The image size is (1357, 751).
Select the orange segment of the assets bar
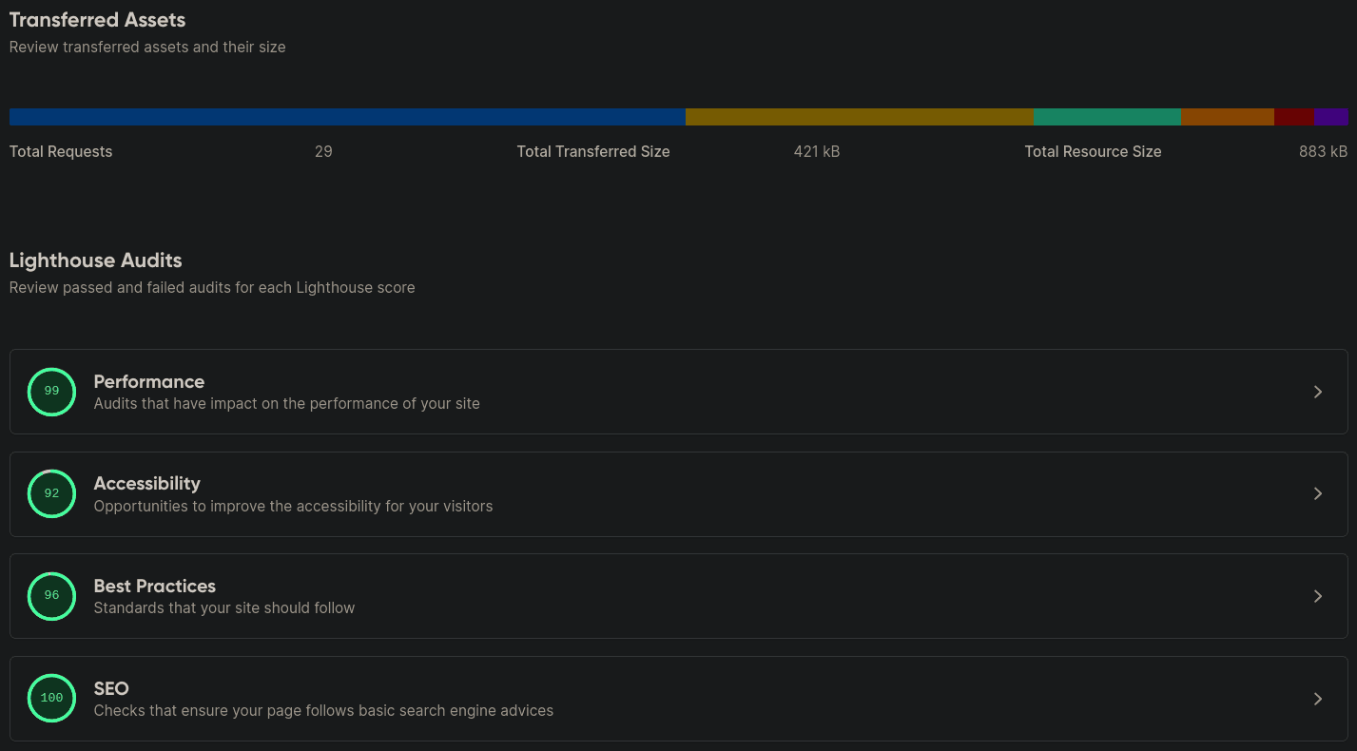1227,117
